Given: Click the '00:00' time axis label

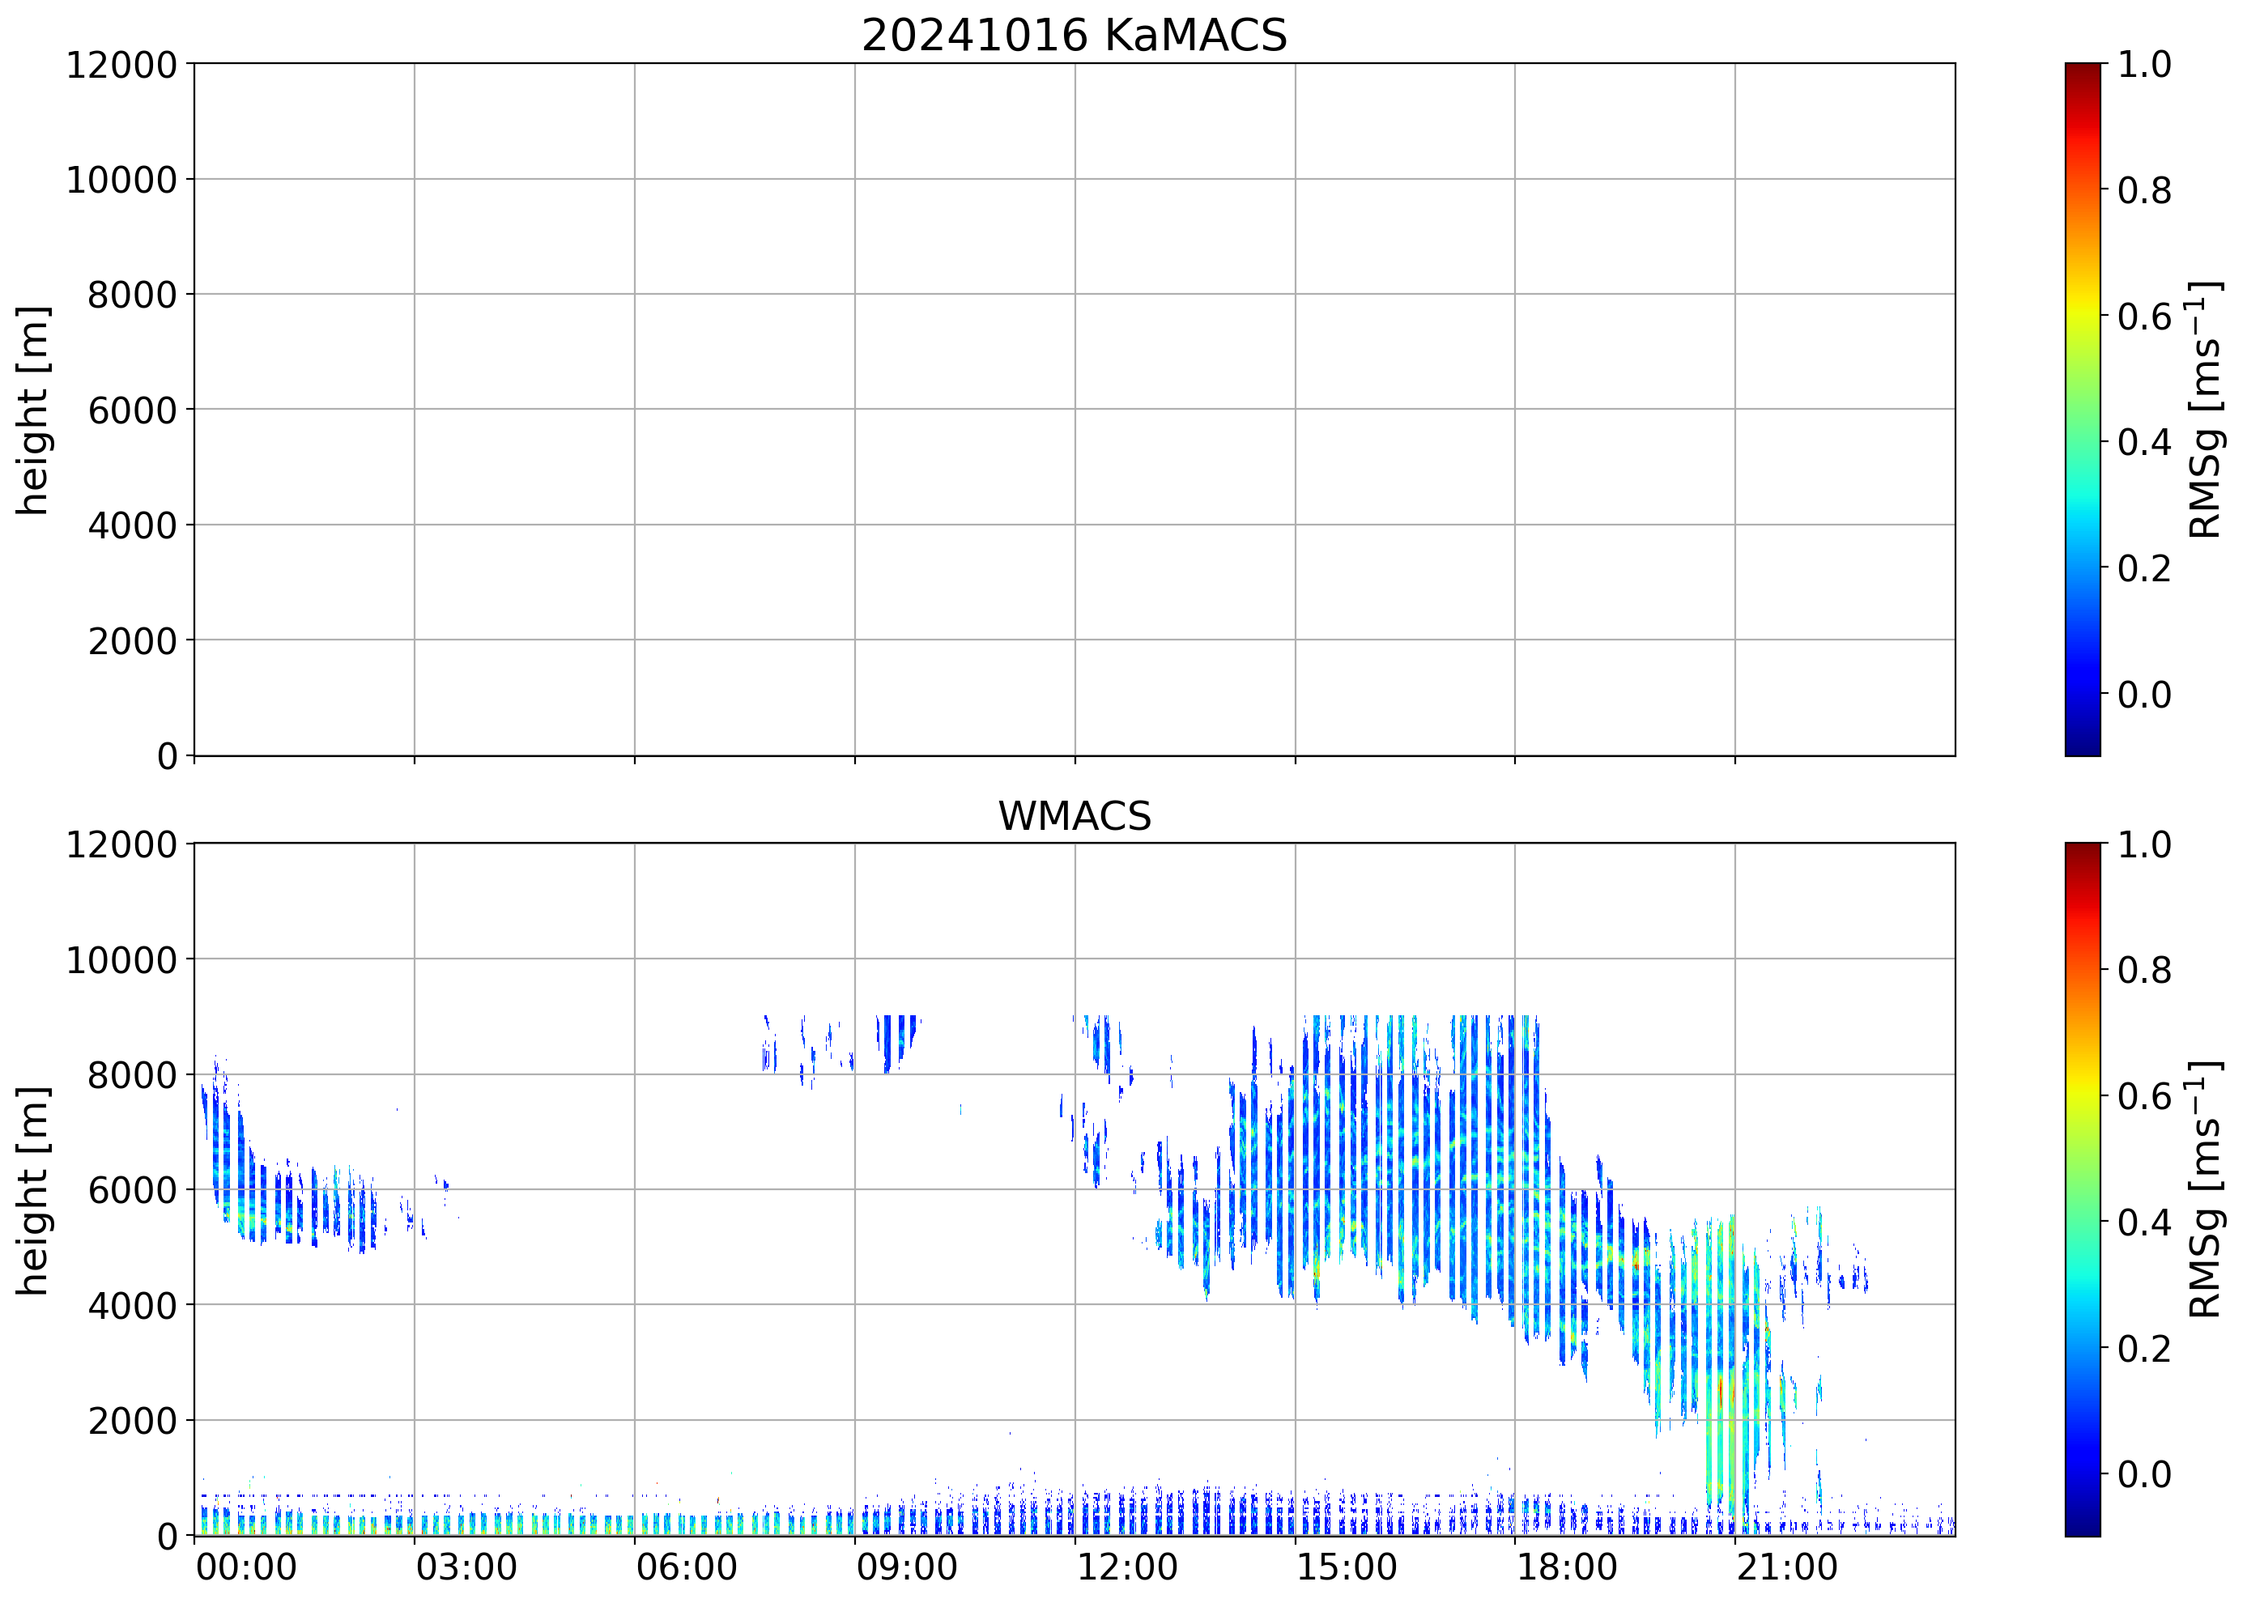Looking at the screenshot, I should (x=246, y=1568).
